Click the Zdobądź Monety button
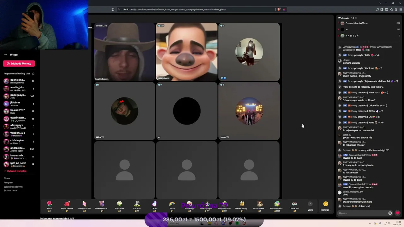Screen dimensions: 404x227 [19, 63]
